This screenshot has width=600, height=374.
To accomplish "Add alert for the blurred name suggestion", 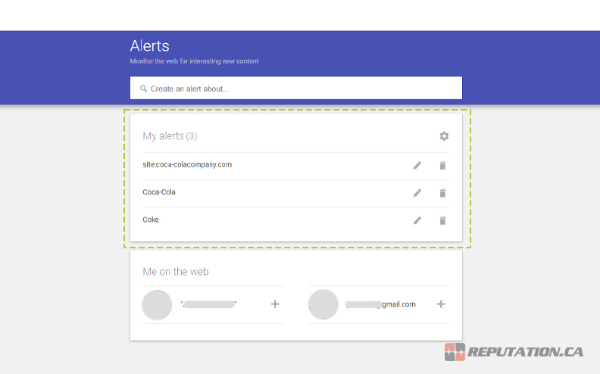I will tap(275, 304).
